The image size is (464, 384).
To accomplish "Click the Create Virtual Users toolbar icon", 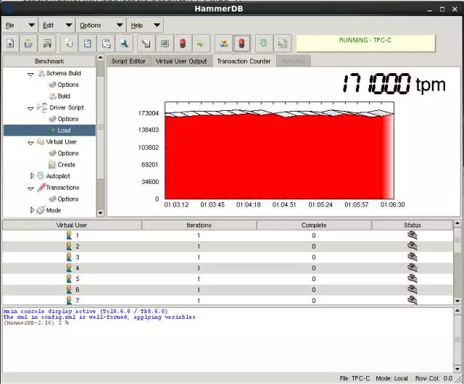I will (165, 43).
